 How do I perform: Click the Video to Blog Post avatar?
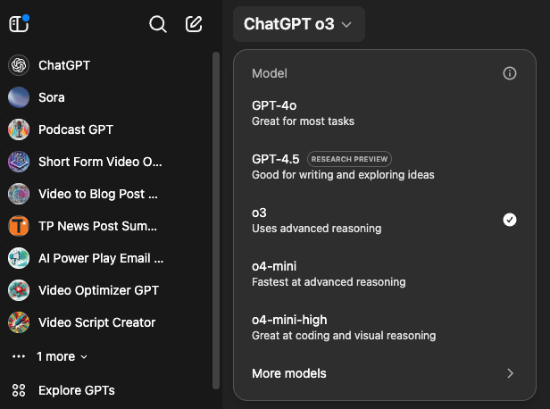[19, 194]
